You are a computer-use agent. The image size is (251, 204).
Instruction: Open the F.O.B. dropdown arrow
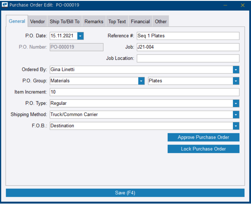click(x=236, y=126)
